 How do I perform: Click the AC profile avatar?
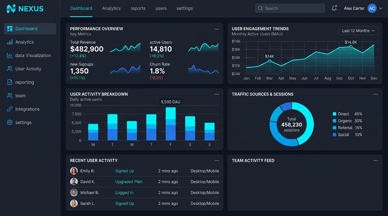(372, 8)
